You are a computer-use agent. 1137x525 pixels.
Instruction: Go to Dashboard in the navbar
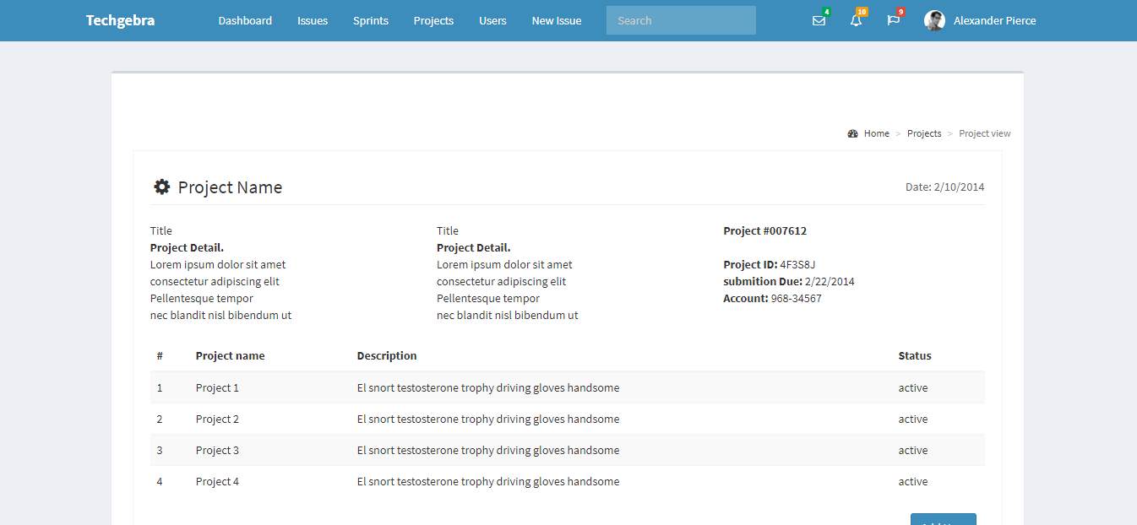245,21
